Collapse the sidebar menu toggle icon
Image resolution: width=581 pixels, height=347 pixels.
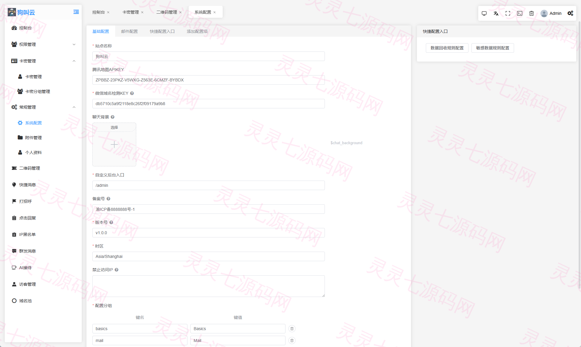pyautogui.click(x=76, y=12)
